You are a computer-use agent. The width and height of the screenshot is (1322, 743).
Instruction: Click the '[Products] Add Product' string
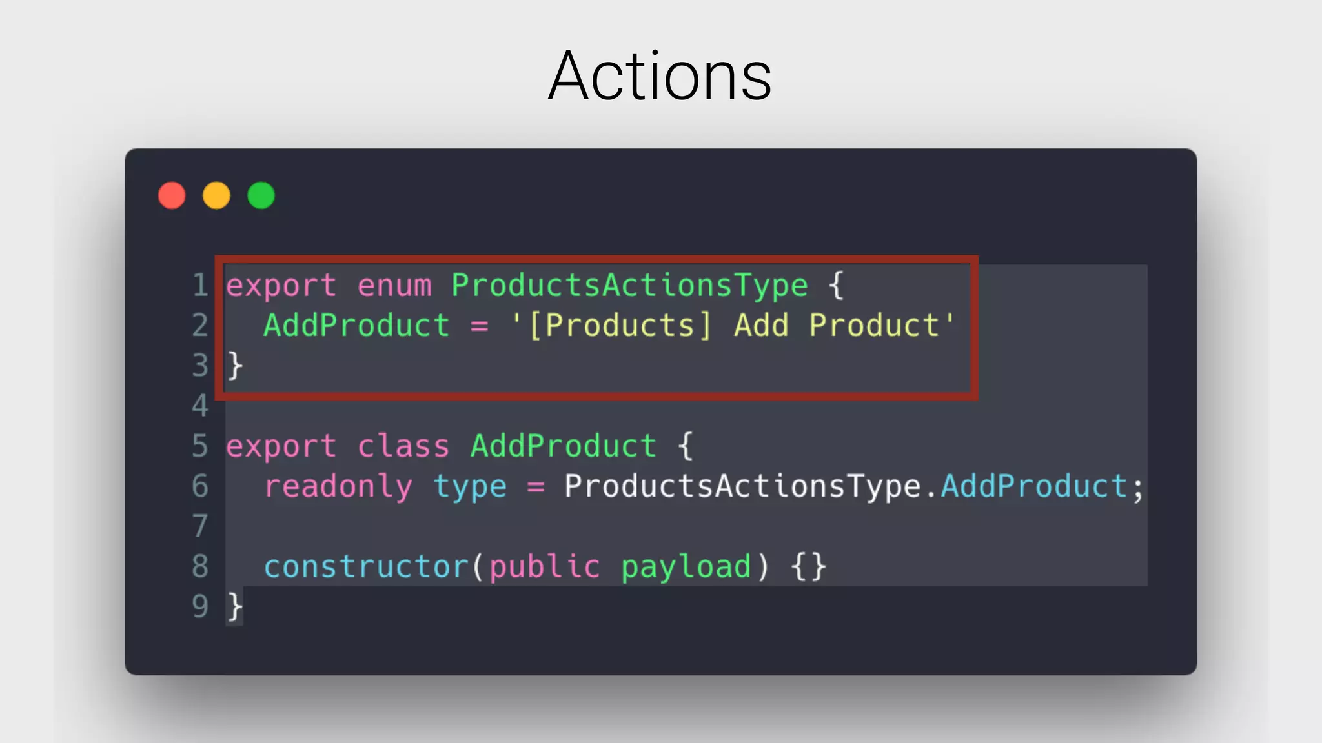(x=733, y=326)
